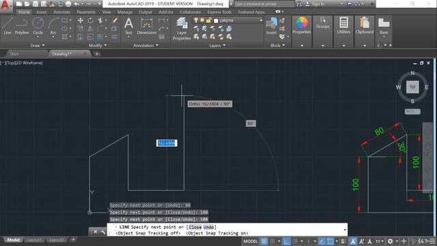Insert a Table from Annotation panel
Screen dimensions: 437x246
(161, 36)
